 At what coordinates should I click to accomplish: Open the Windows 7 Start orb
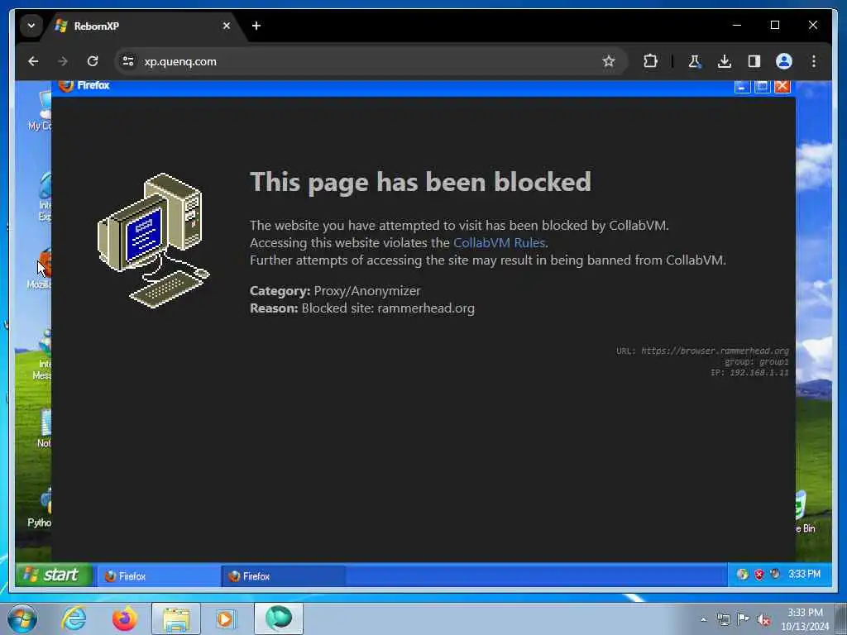22,618
